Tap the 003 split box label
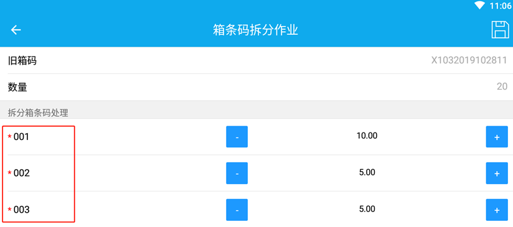 [x=22, y=210]
